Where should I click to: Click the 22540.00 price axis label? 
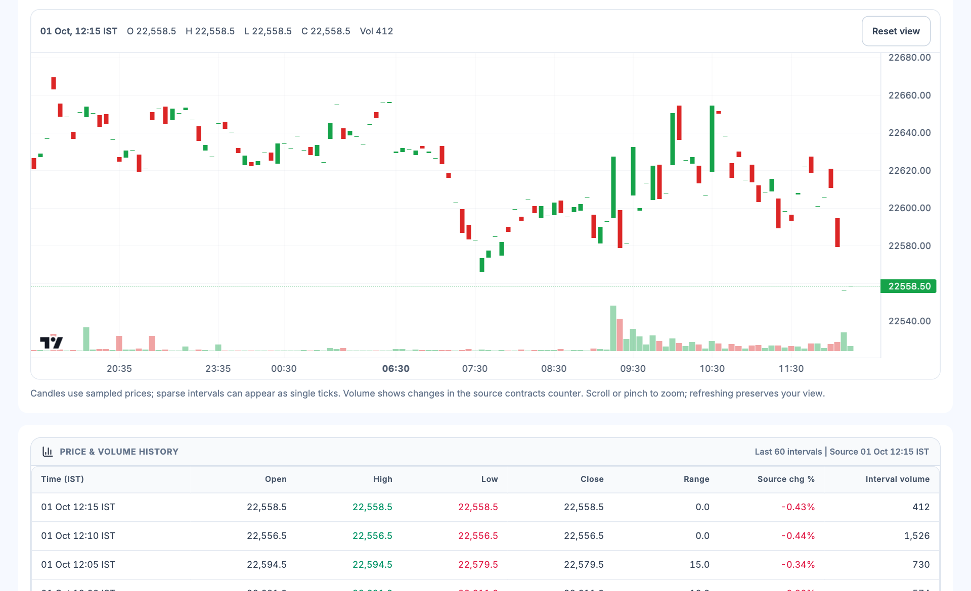coord(909,321)
